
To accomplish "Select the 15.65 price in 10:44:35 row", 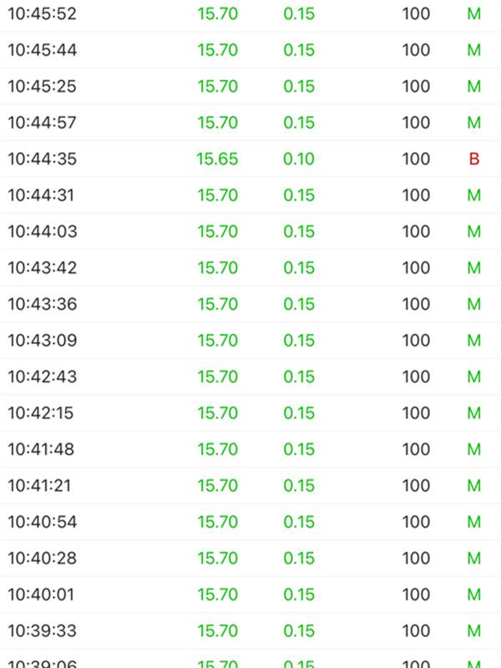I will click(x=217, y=159).
